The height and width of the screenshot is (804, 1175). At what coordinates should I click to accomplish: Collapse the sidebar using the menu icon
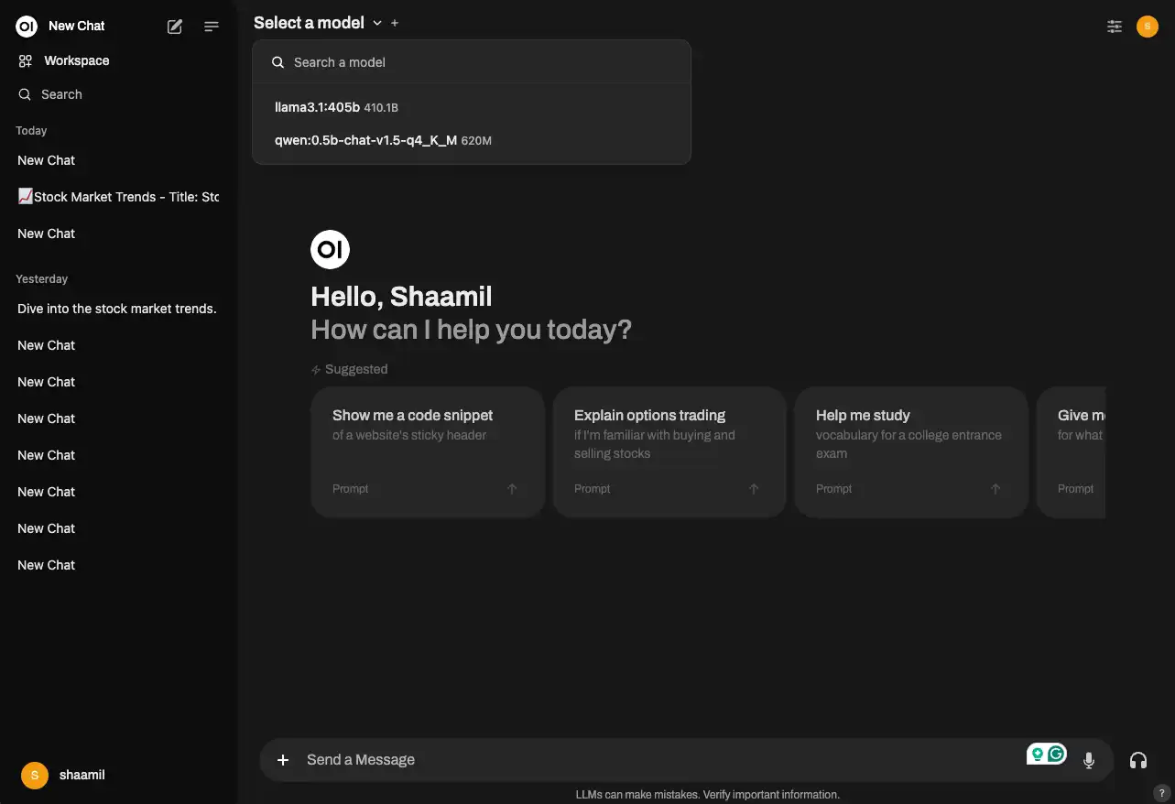[x=212, y=27]
